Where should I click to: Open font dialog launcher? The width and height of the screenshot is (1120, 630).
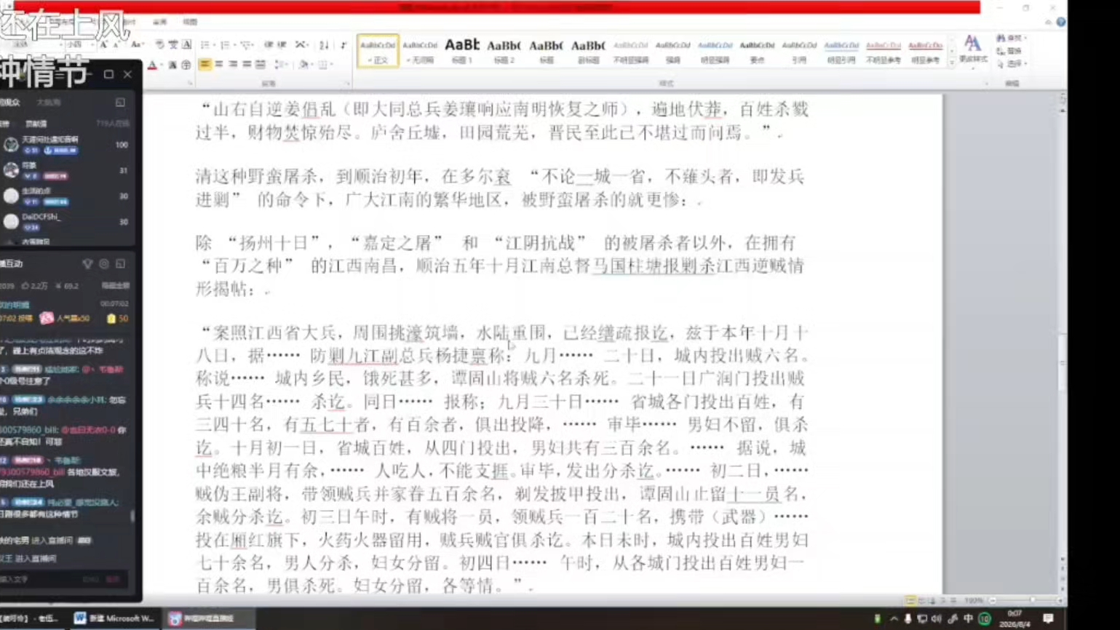pos(190,84)
